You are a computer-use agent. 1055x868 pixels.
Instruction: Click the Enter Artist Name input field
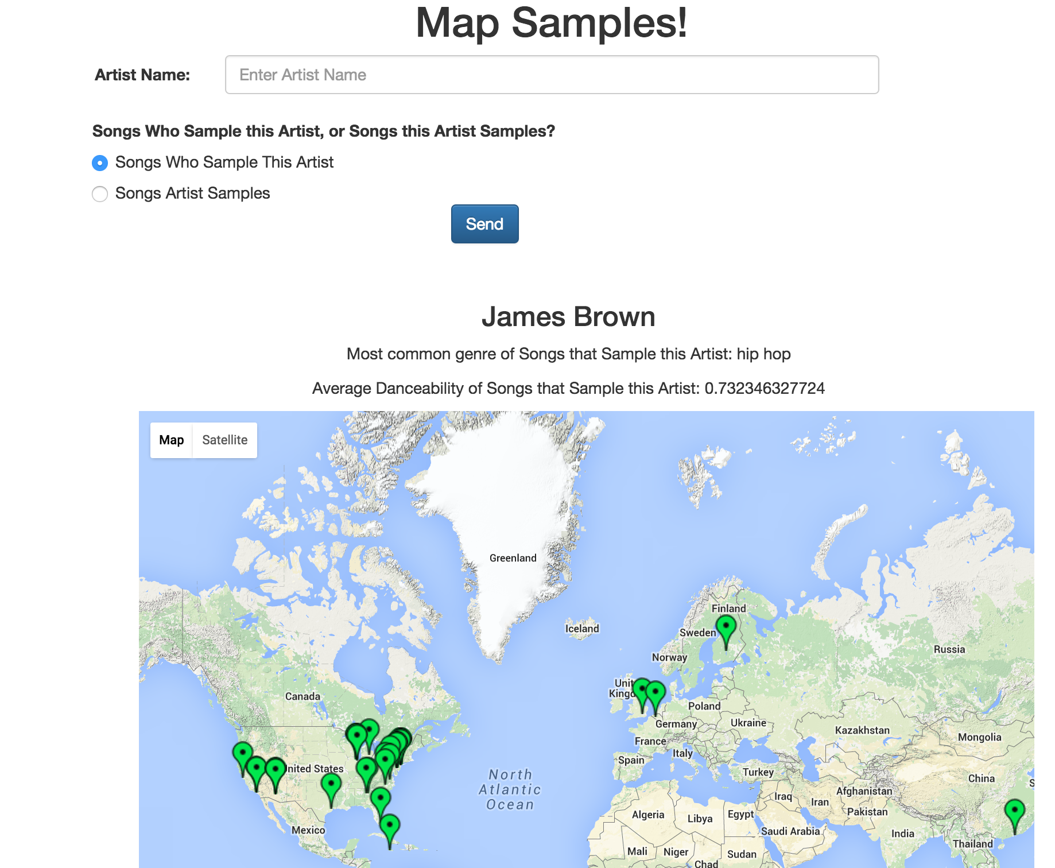[552, 75]
